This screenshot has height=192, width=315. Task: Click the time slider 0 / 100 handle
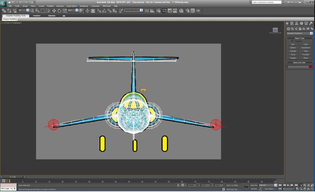click(x=13, y=177)
